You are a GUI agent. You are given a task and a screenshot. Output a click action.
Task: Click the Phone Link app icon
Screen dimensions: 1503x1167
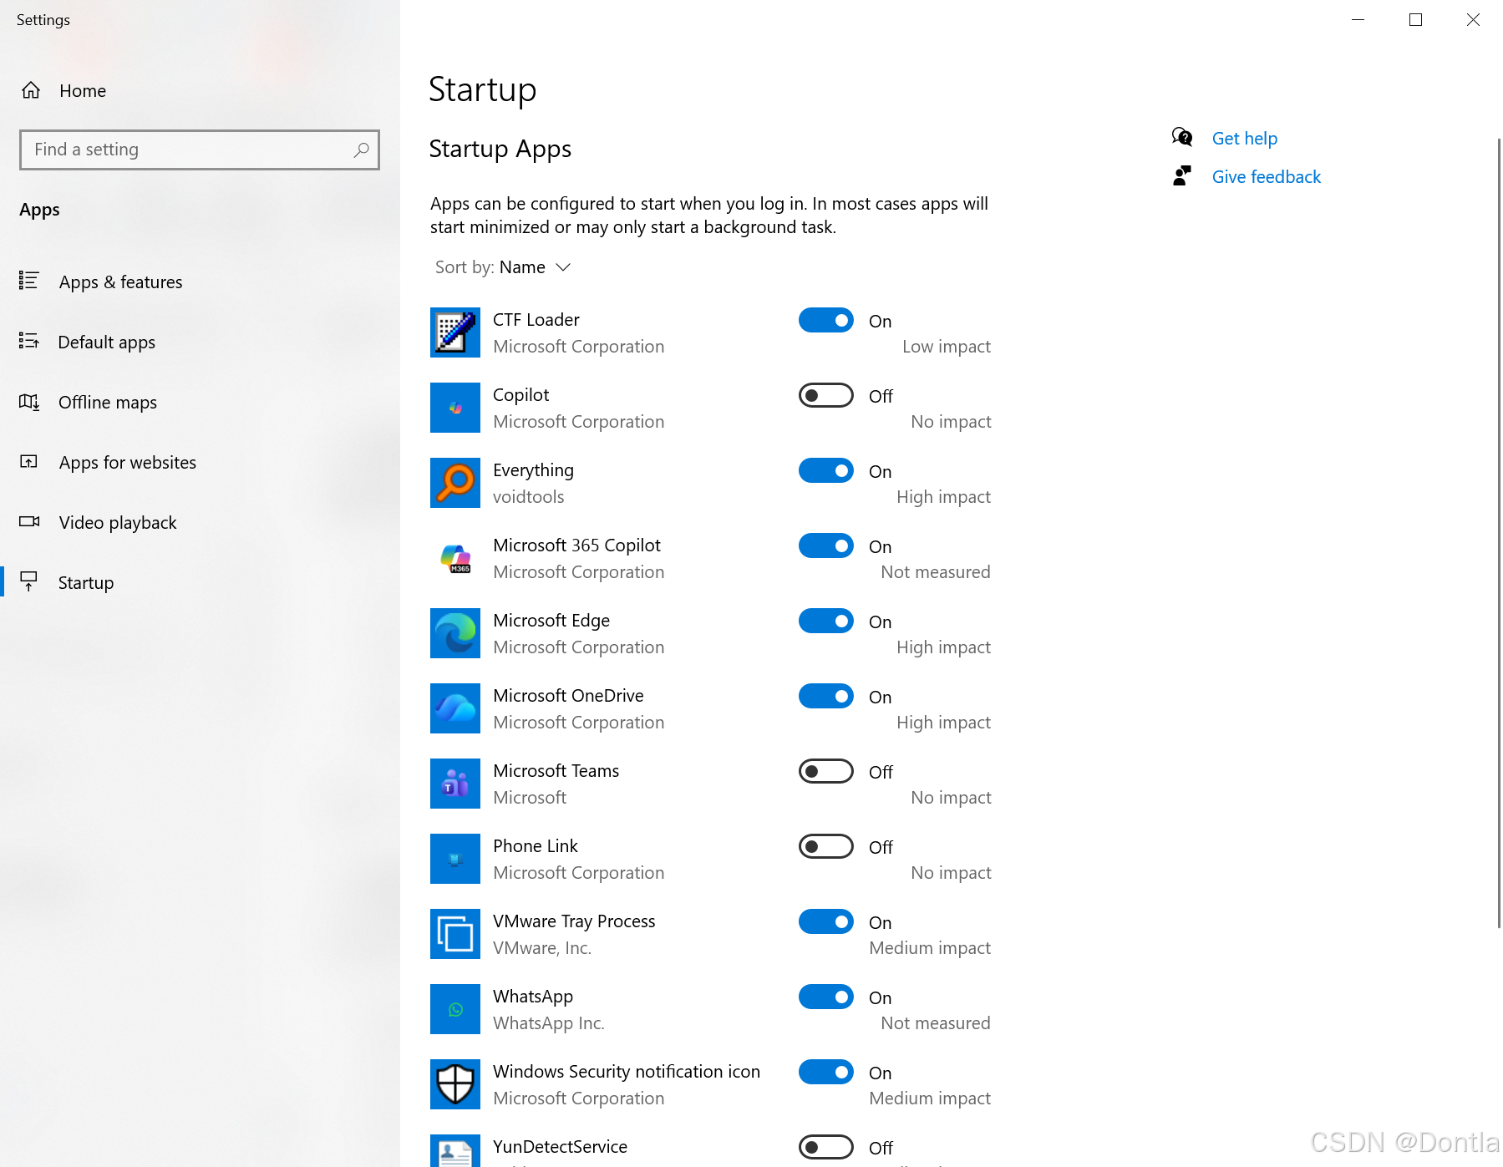pyautogui.click(x=455, y=859)
